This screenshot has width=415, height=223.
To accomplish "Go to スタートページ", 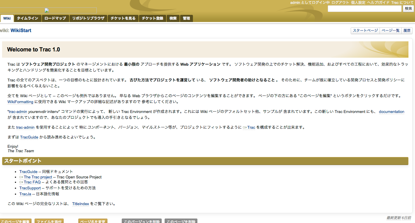I will click(365, 30).
